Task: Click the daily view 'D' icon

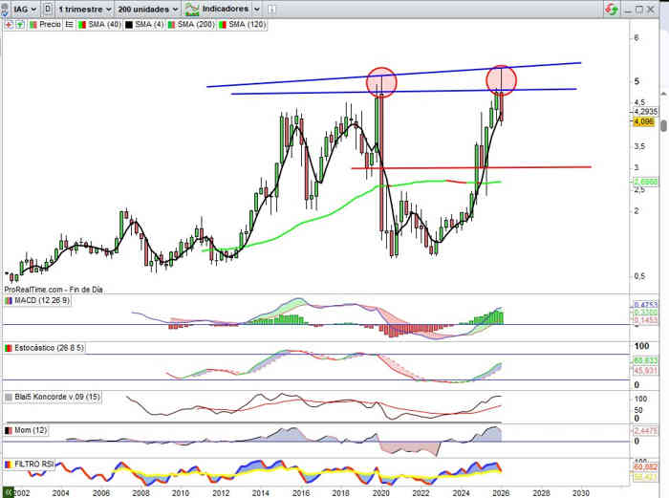Action: (48, 9)
